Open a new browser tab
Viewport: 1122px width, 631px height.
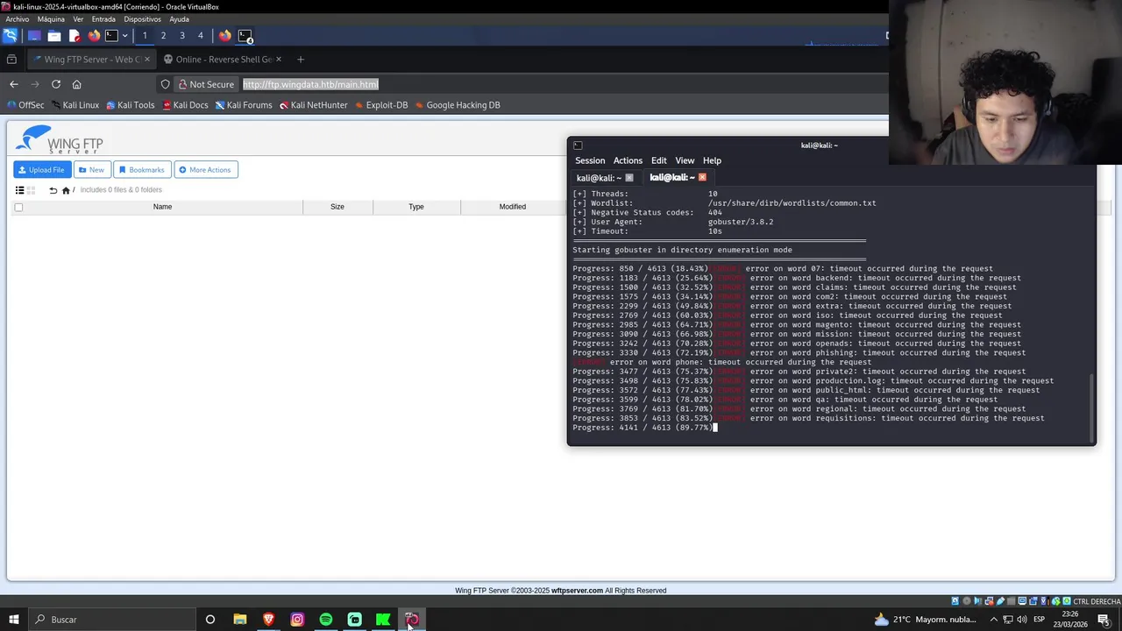click(x=300, y=60)
